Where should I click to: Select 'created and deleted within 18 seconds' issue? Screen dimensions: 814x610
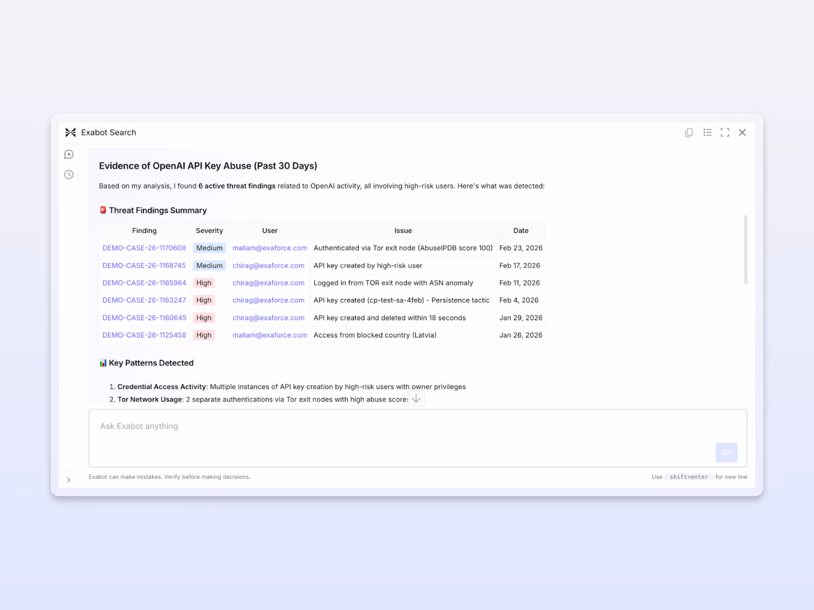click(390, 318)
